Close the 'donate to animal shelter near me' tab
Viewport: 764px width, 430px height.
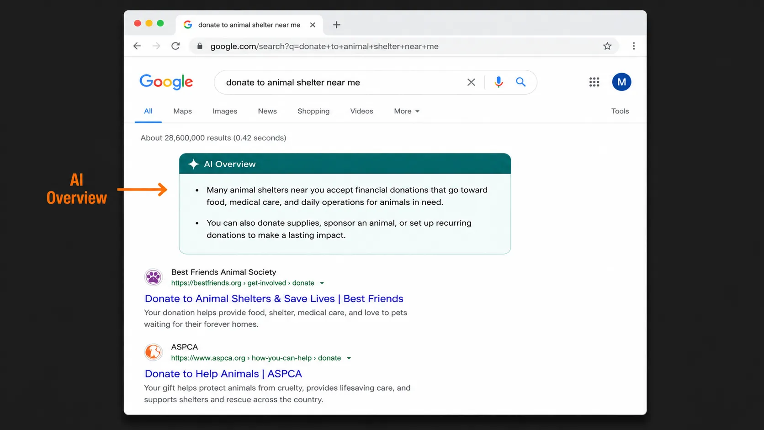coord(313,25)
